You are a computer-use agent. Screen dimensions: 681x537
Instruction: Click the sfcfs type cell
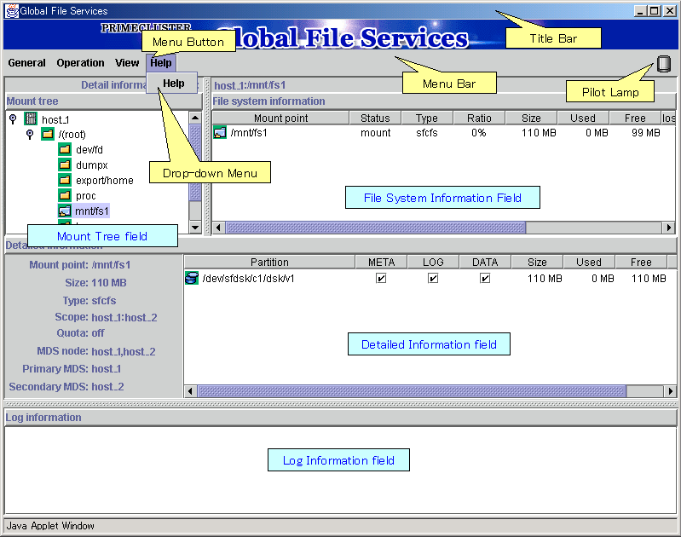point(426,132)
